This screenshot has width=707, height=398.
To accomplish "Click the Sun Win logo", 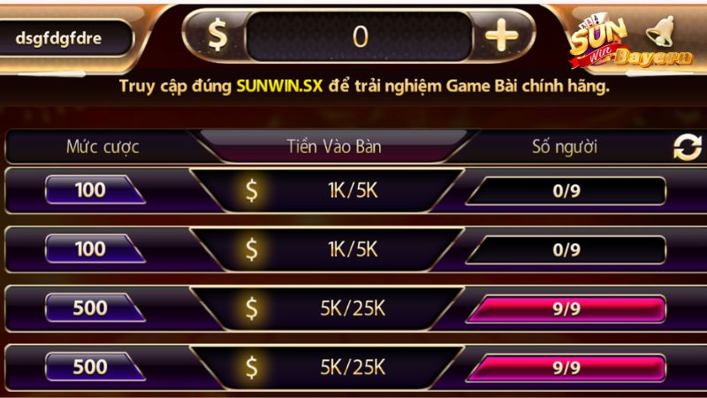I will 599,42.
